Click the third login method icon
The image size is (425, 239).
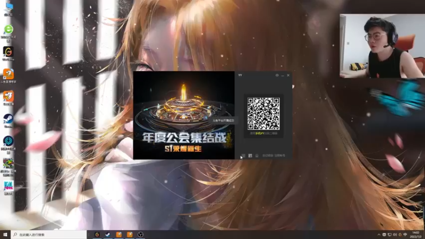(x=257, y=156)
